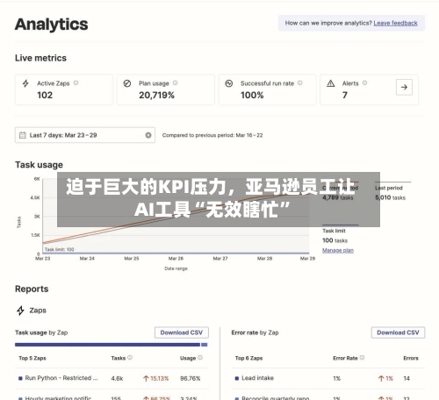Viewport: 439px width, 400px height.
Task: Click the Top 5 Zaps column header
Action: click(32, 358)
